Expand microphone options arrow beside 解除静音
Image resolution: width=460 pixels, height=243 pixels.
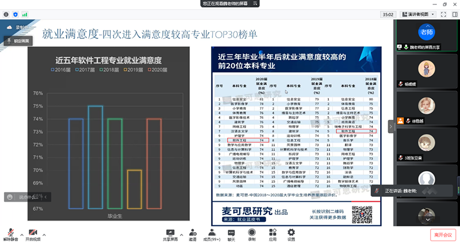[x=22, y=232]
